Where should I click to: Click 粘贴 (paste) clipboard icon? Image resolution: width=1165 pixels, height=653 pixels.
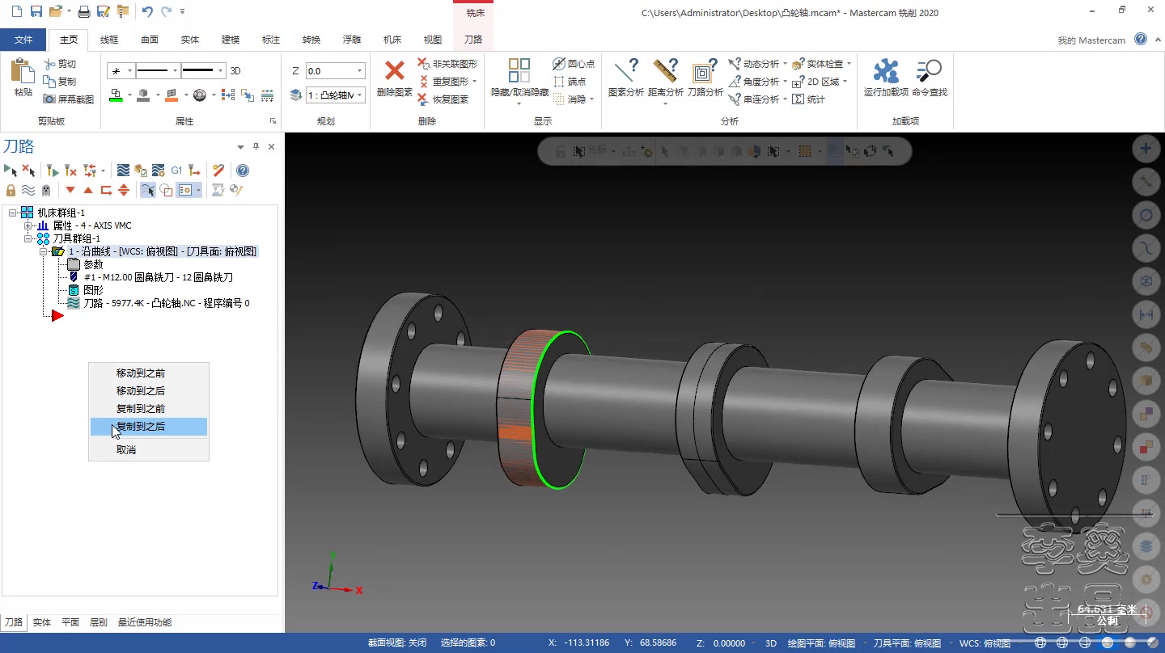[22, 70]
